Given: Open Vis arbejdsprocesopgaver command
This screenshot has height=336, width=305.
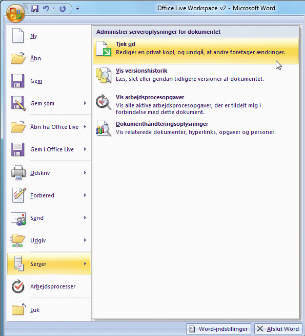Looking at the screenshot, I should pyautogui.click(x=150, y=97).
